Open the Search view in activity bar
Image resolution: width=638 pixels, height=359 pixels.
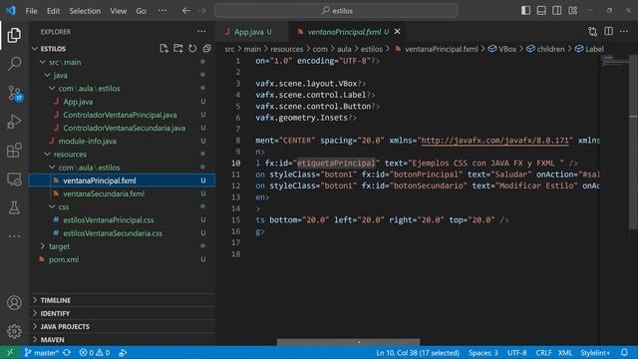click(x=14, y=64)
